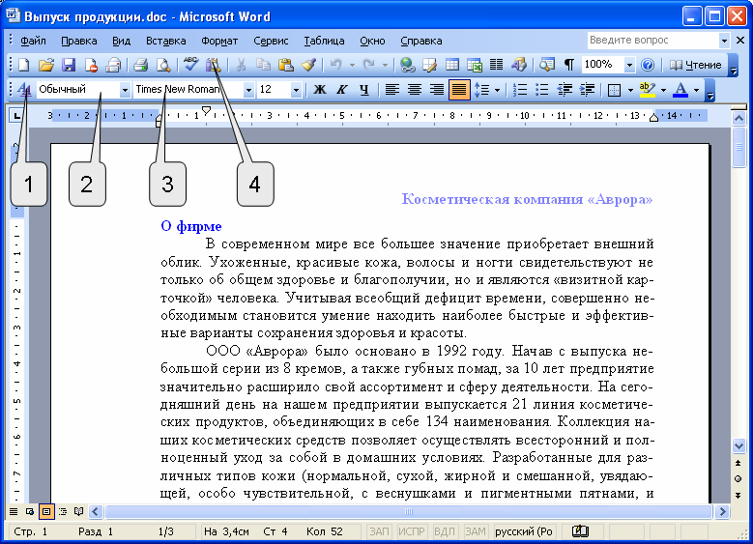Open the Вид menu

click(122, 41)
